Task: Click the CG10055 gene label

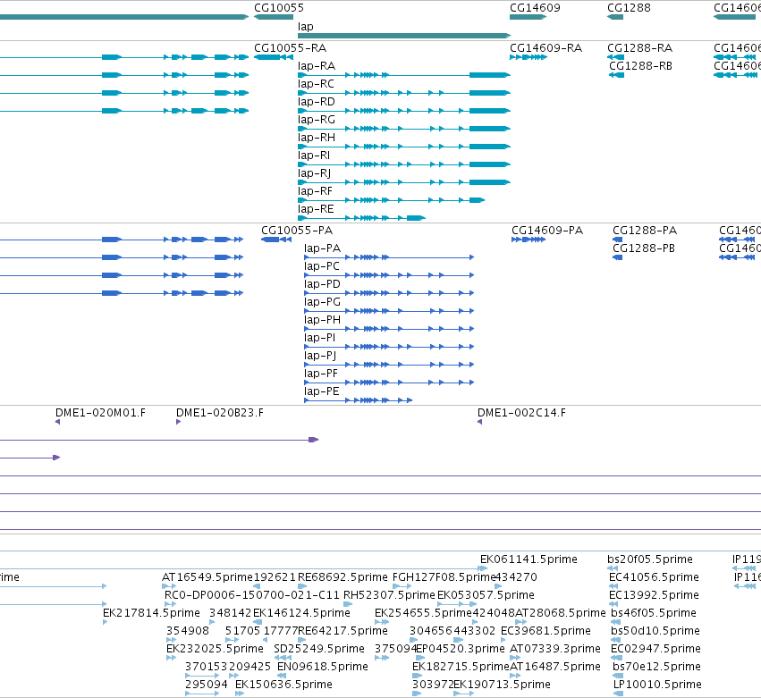Action: pos(279,8)
